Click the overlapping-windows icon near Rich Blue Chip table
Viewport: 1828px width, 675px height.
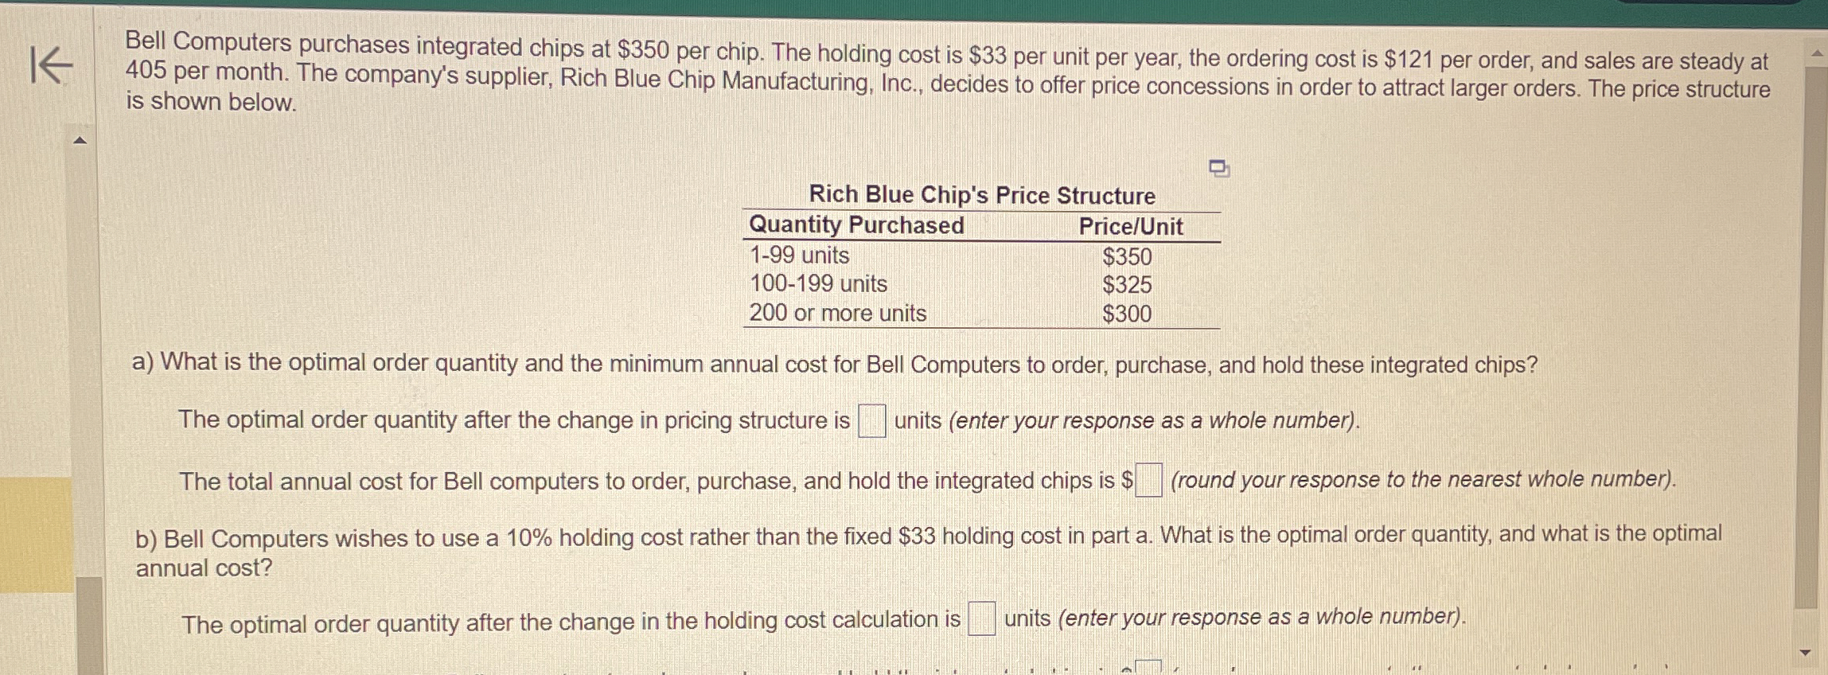[x=1218, y=168]
